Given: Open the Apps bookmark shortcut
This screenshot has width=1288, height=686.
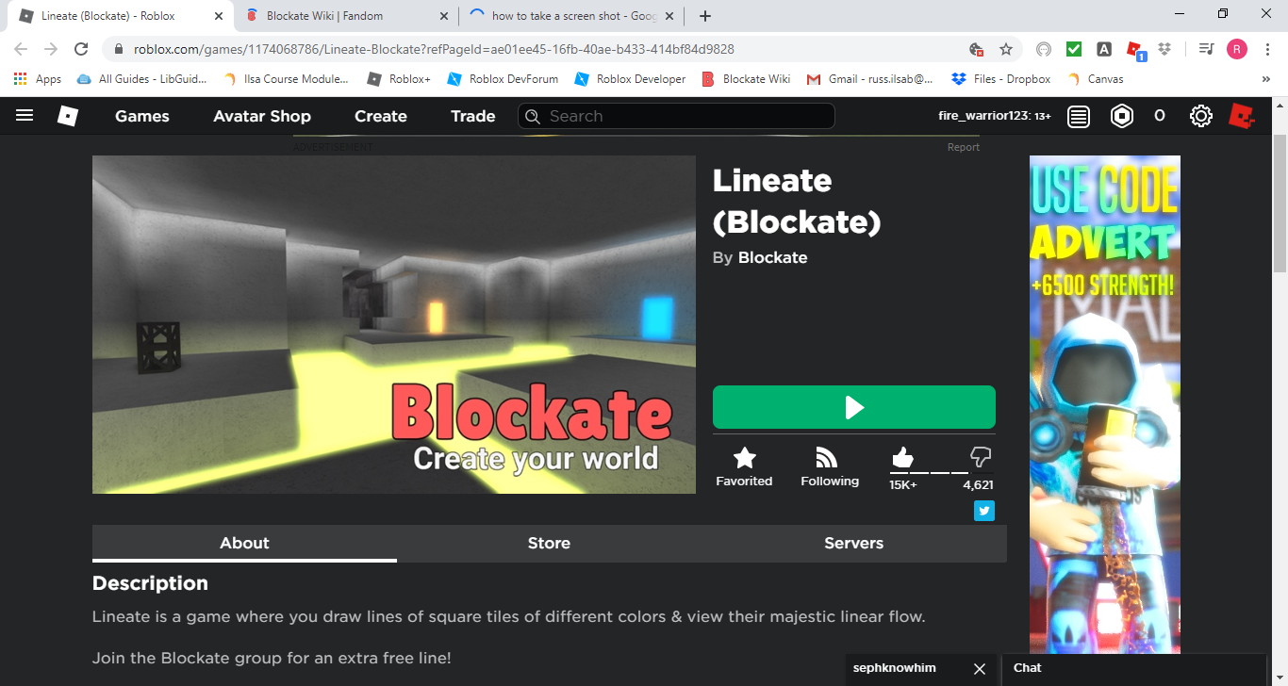Looking at the screenshot, I should tap(38, 79).
